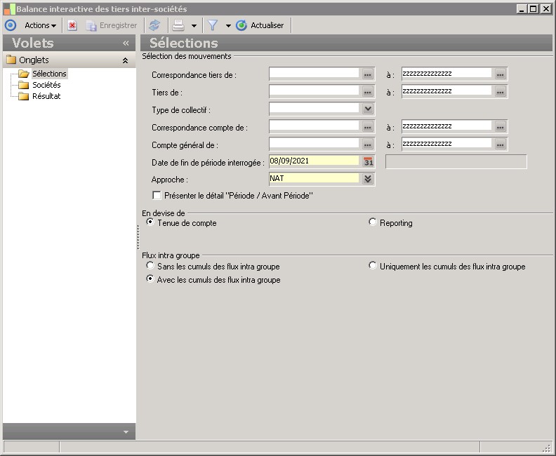Click the Actualiser button

tap(260, 25)
